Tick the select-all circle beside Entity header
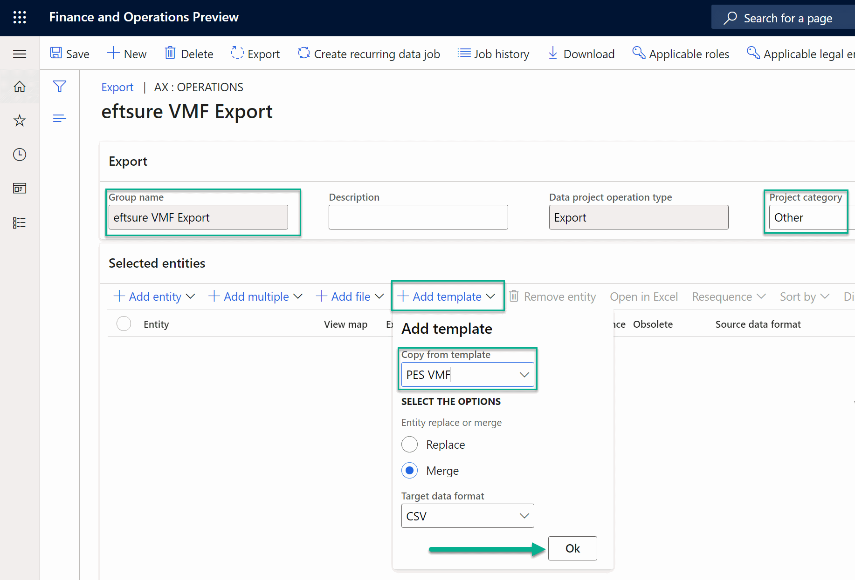The image size is (855, 580). pyautogui.click(x=124, y=324)
